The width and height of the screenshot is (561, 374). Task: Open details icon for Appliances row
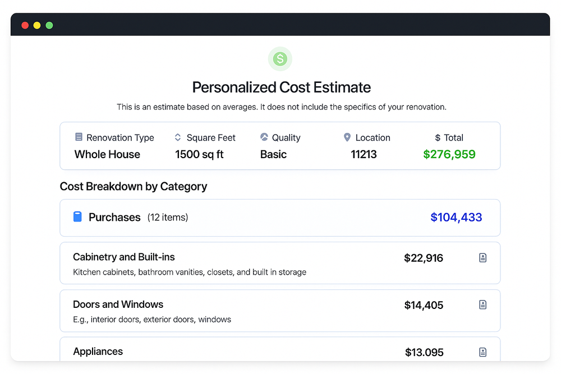pos(482,352)
